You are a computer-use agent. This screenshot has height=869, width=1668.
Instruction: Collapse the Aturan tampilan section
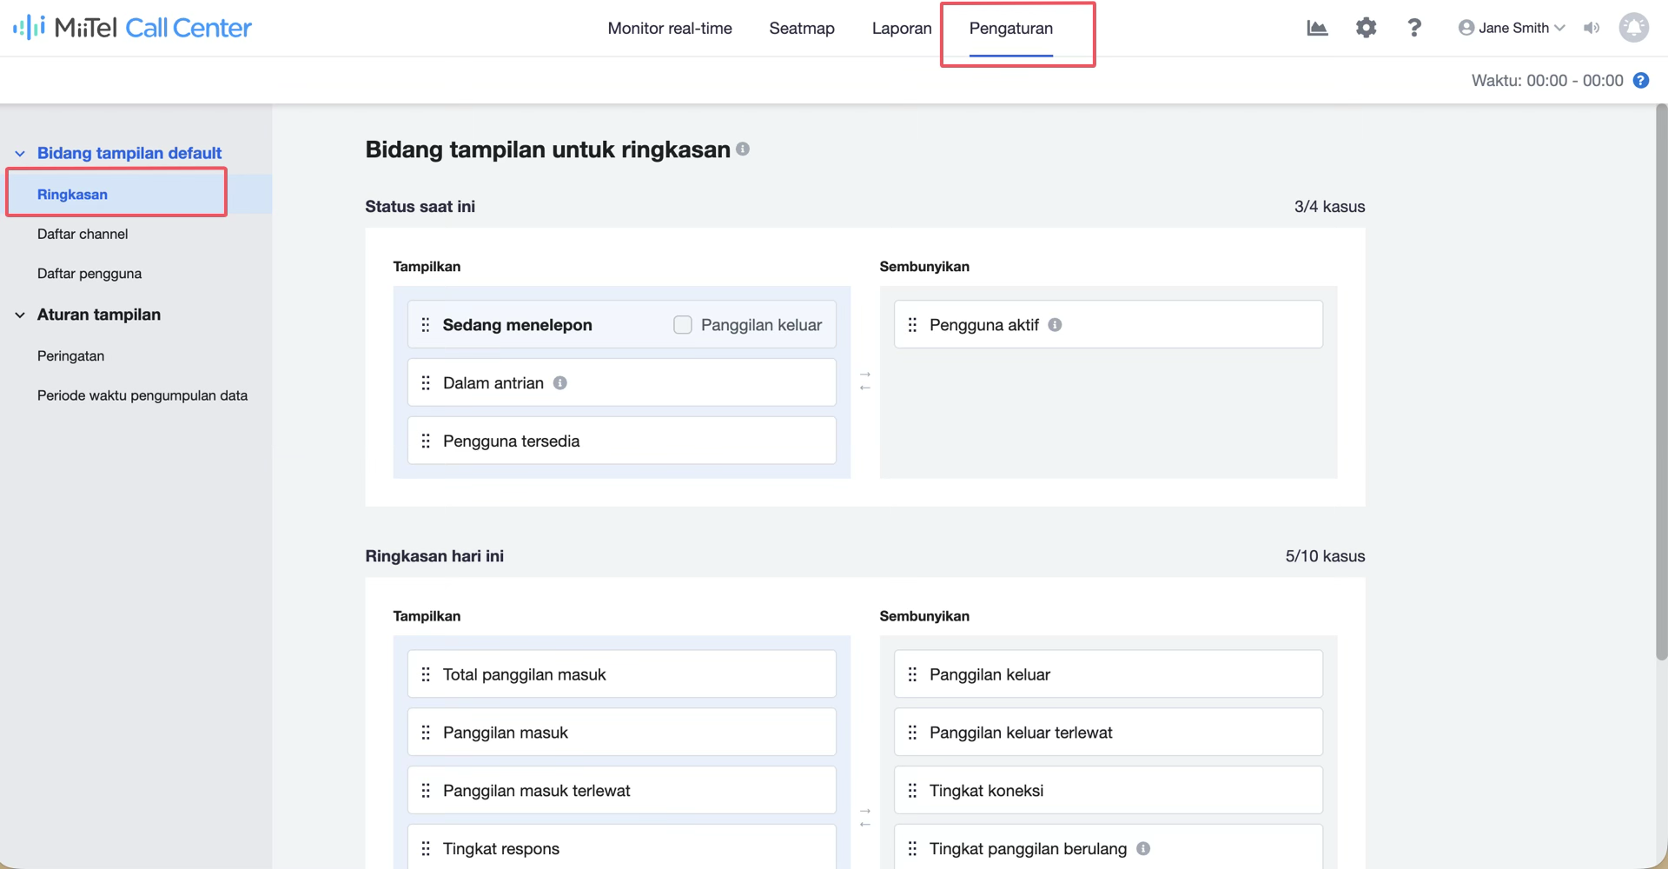pyautogui.click(x=20, y=315)
